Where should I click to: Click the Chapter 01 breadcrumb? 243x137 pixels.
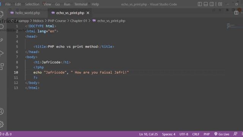(x=79, y=21)
